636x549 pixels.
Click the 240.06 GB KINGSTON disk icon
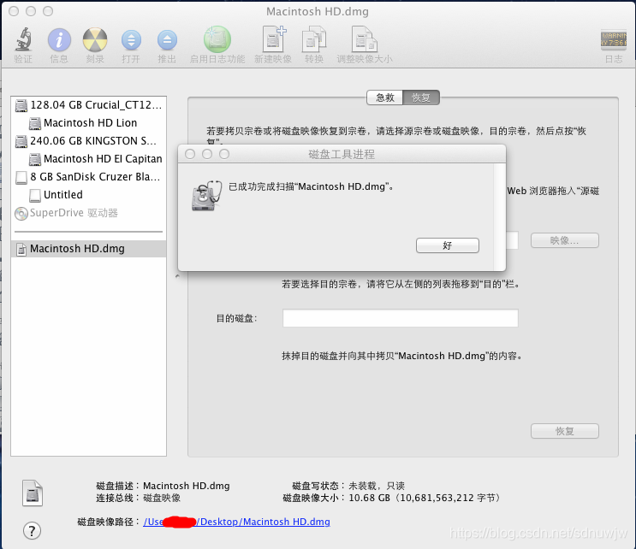pos(21,141)
